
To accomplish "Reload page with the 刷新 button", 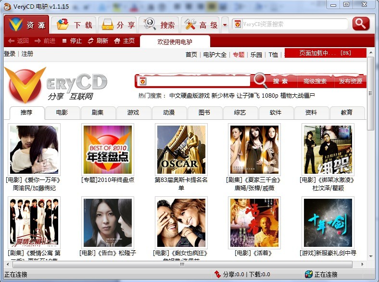I will coord(98,40).
